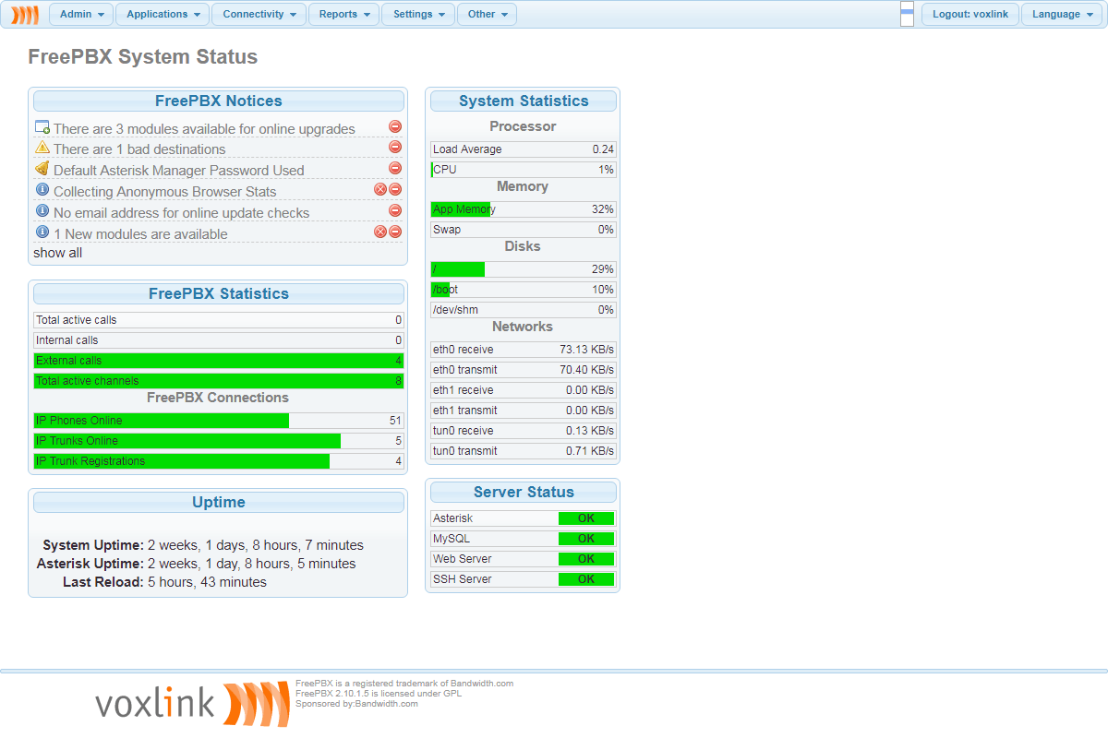Click the red X icon on 1 New modules notice
This screenshot has height=738, width=1108.
[x=379, y=232]
